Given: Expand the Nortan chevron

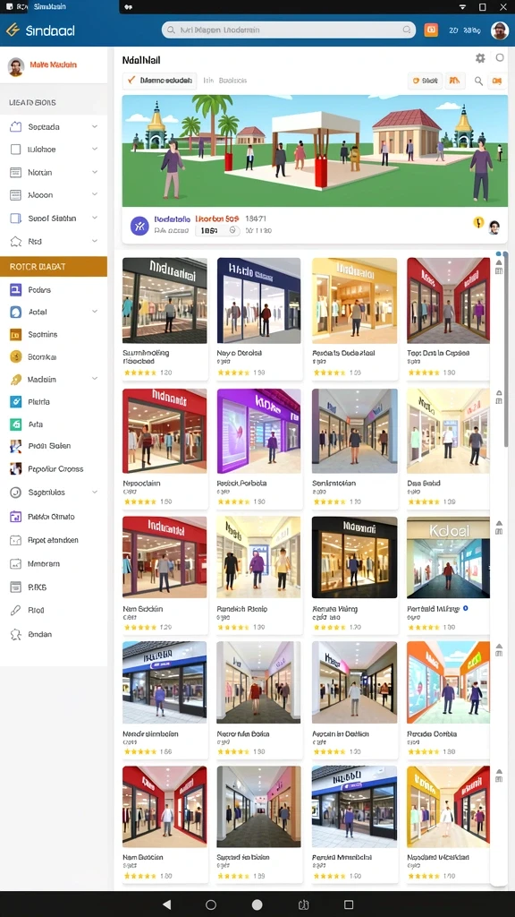Looking at the screenshot, I should tap(95, 172).
